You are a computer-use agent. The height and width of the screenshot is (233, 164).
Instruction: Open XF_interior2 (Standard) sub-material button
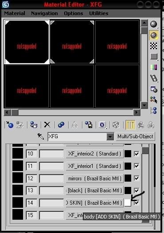point(94,154)
